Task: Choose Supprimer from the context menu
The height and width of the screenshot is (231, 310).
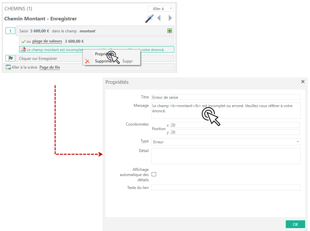Action: [x=103, y=61]
